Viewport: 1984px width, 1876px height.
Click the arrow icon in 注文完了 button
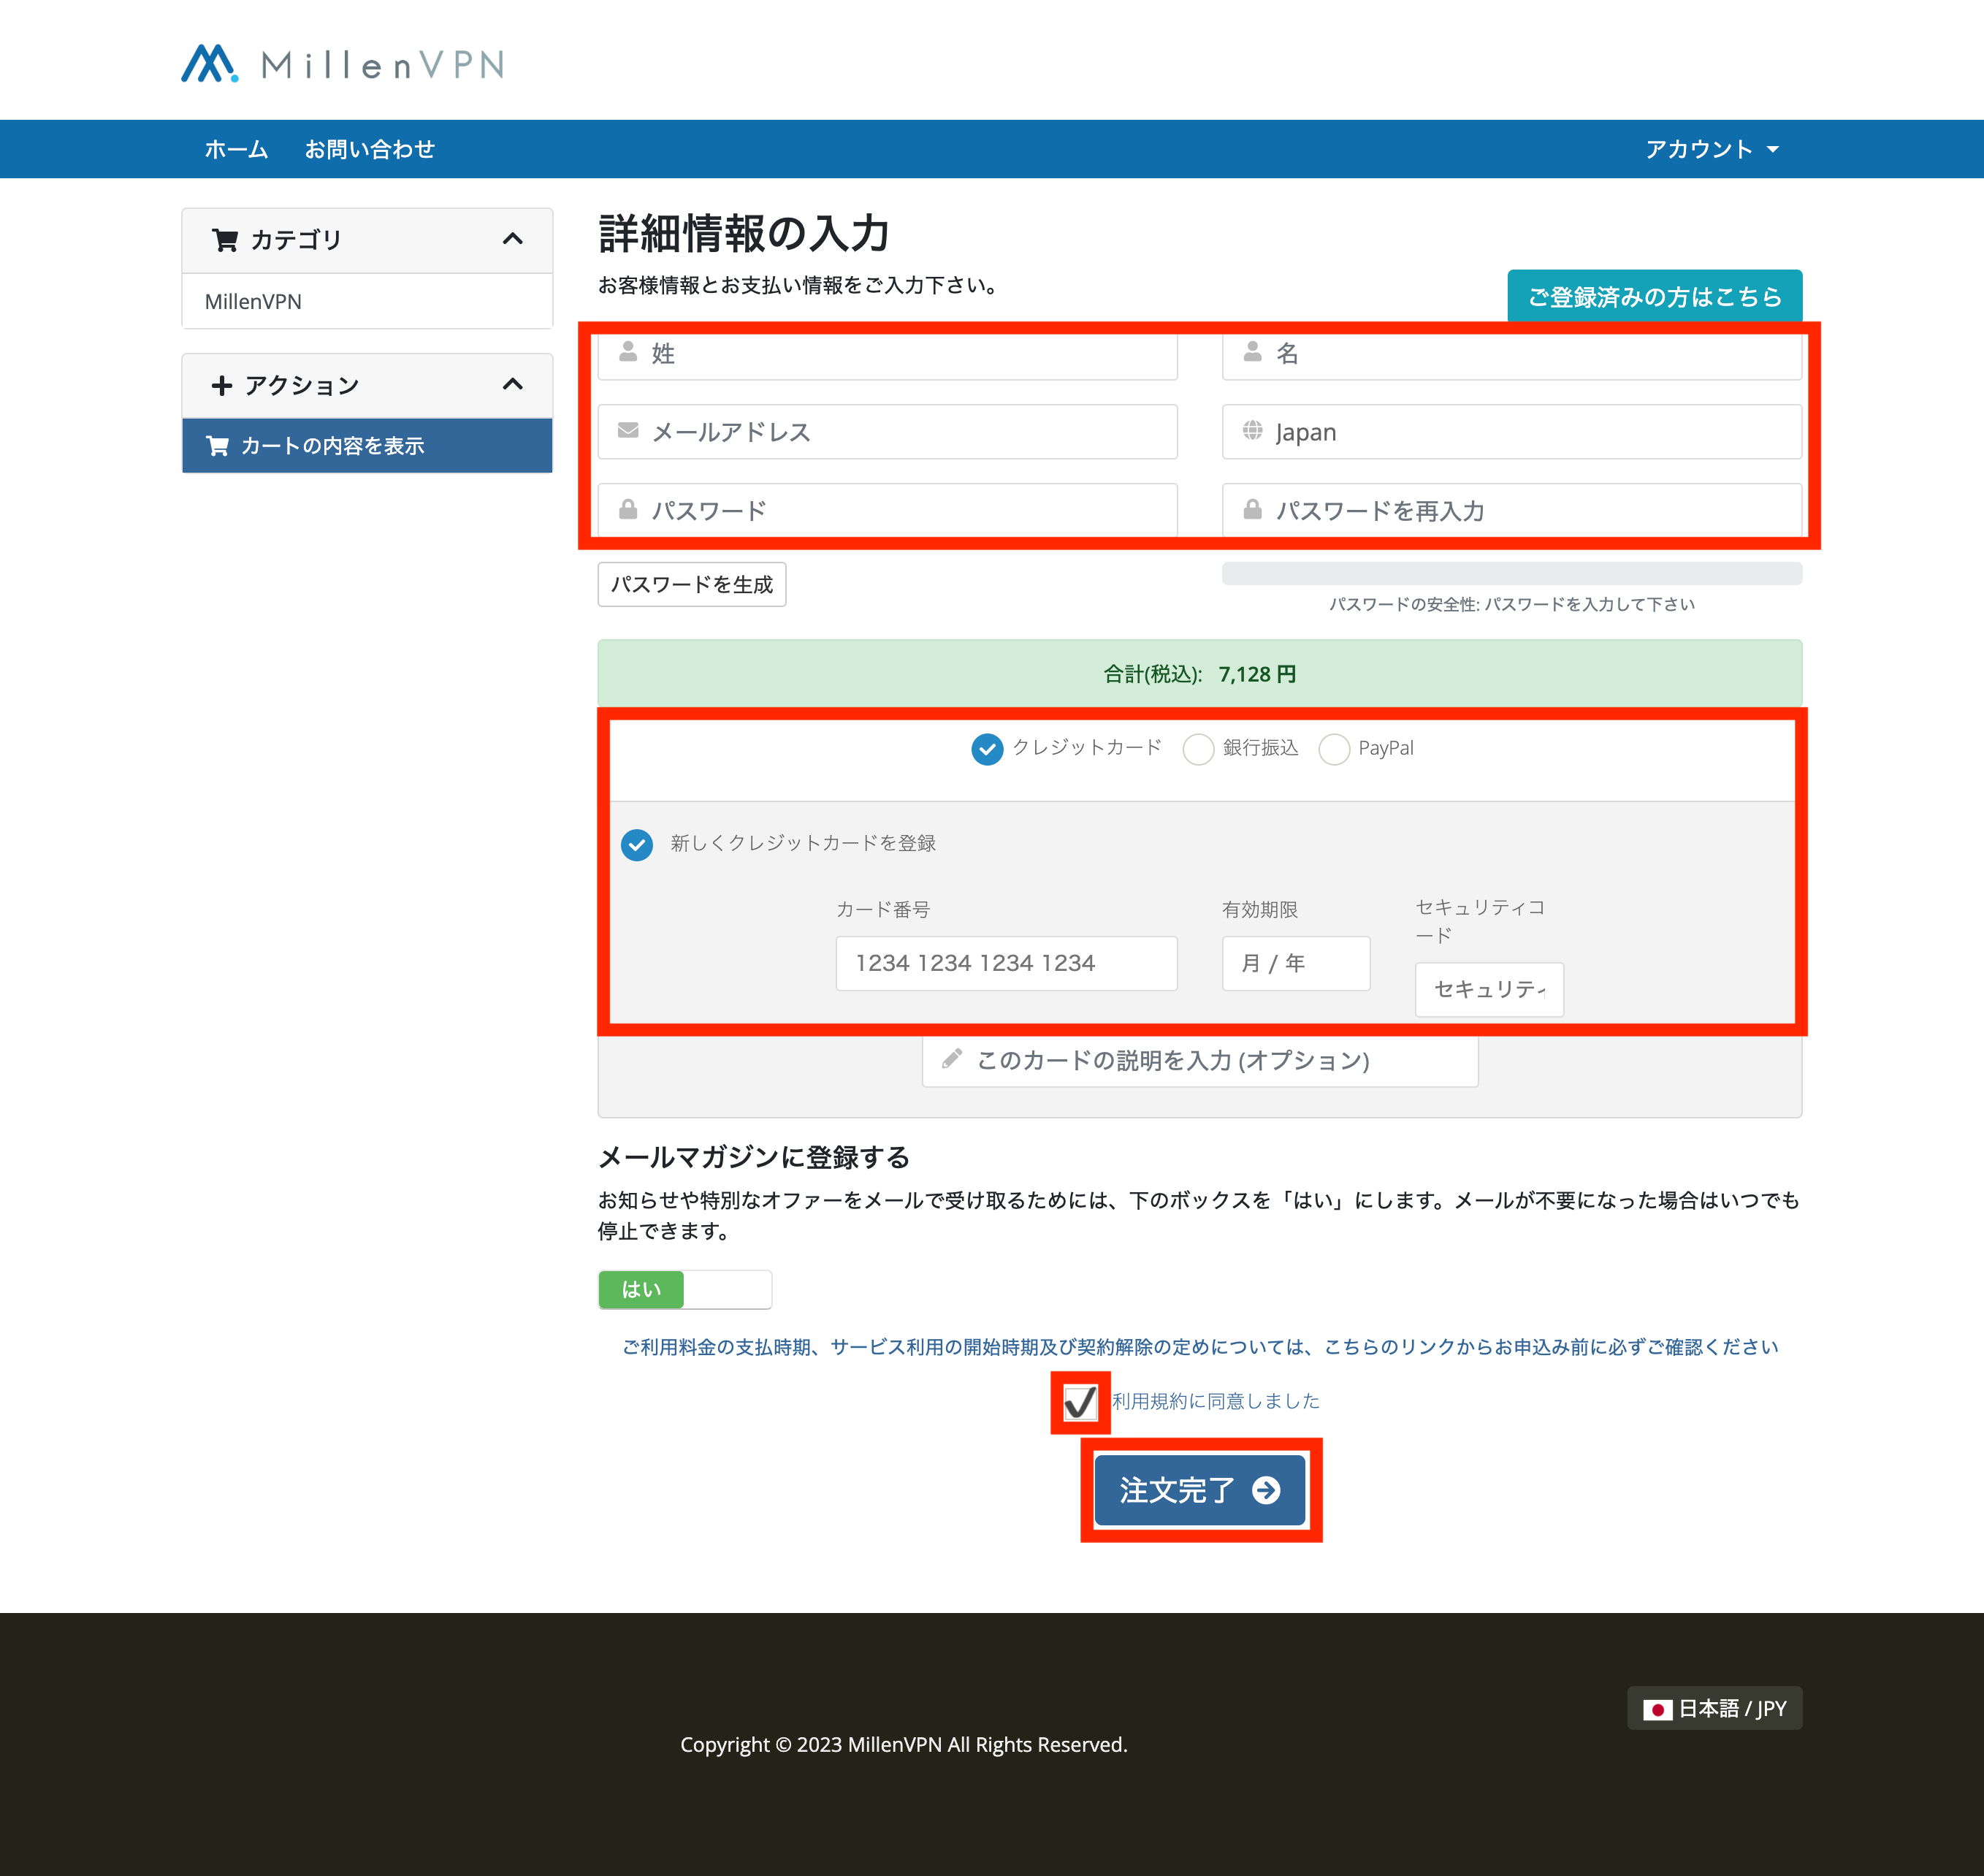1266,1490
